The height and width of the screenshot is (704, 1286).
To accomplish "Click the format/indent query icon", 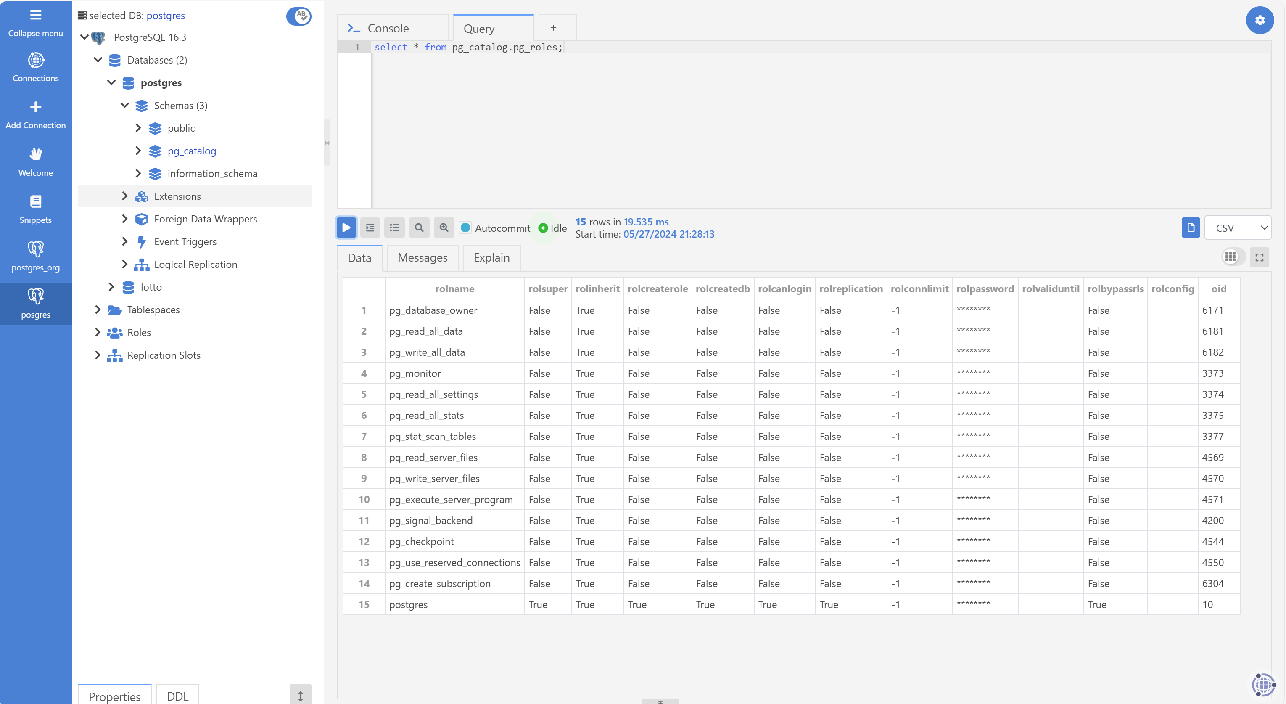I will pos(370,228).
